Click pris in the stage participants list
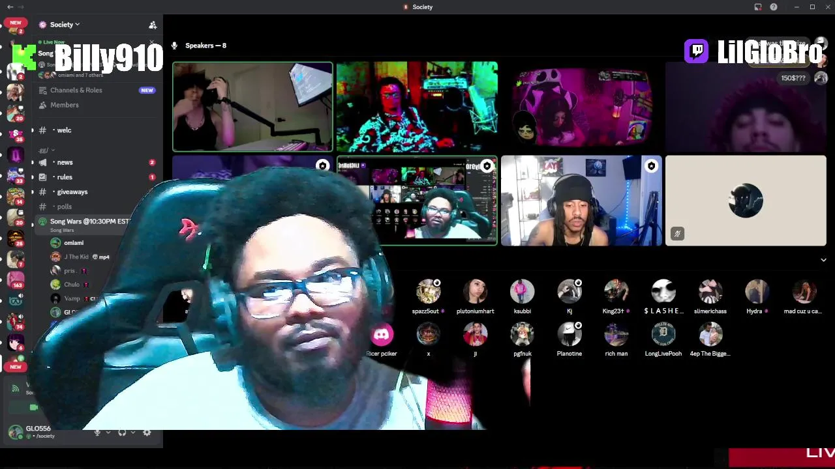Viewport: 835px width, 469px height. (69, 270)
